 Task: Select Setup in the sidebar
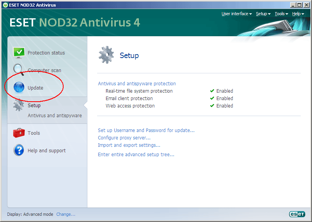(x=34, y=105)
